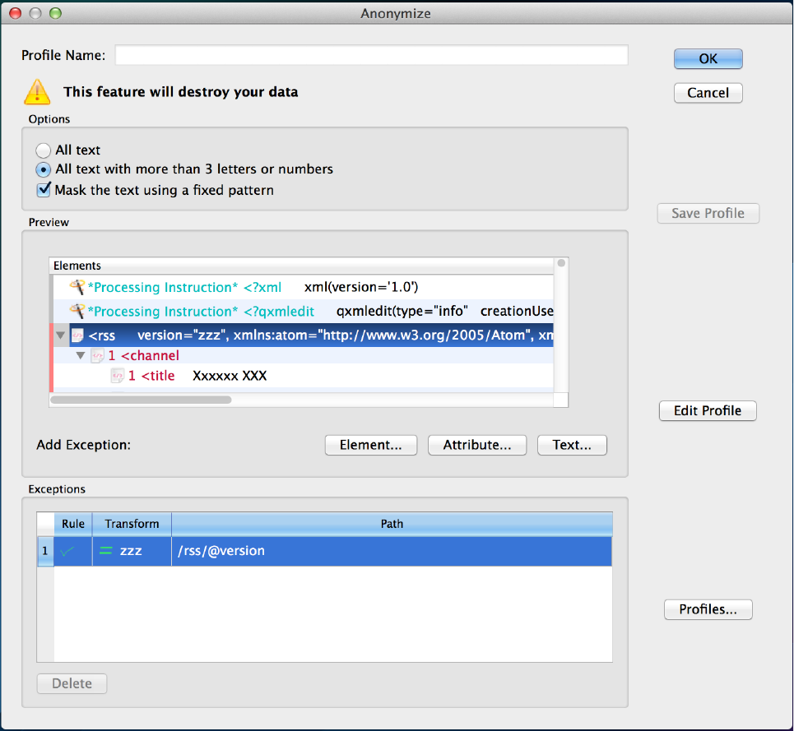The image size is (794, 731).
Task: Click the Save Profile button
Action: 708,214
